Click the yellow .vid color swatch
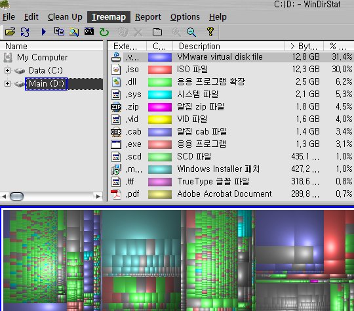The width and height of the screenshot is (354, 311). click(160, 119)
